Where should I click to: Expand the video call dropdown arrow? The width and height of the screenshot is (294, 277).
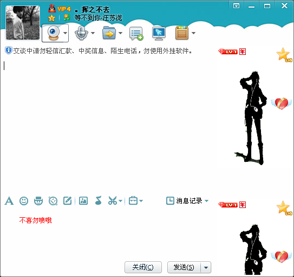(65, 33)
